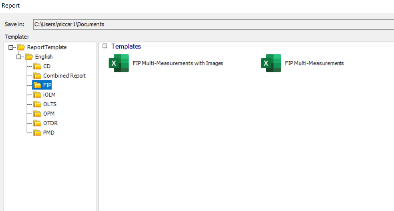Click the Save in path field
The height and width of the screenshot is (211, 394).
pos(213,24)
